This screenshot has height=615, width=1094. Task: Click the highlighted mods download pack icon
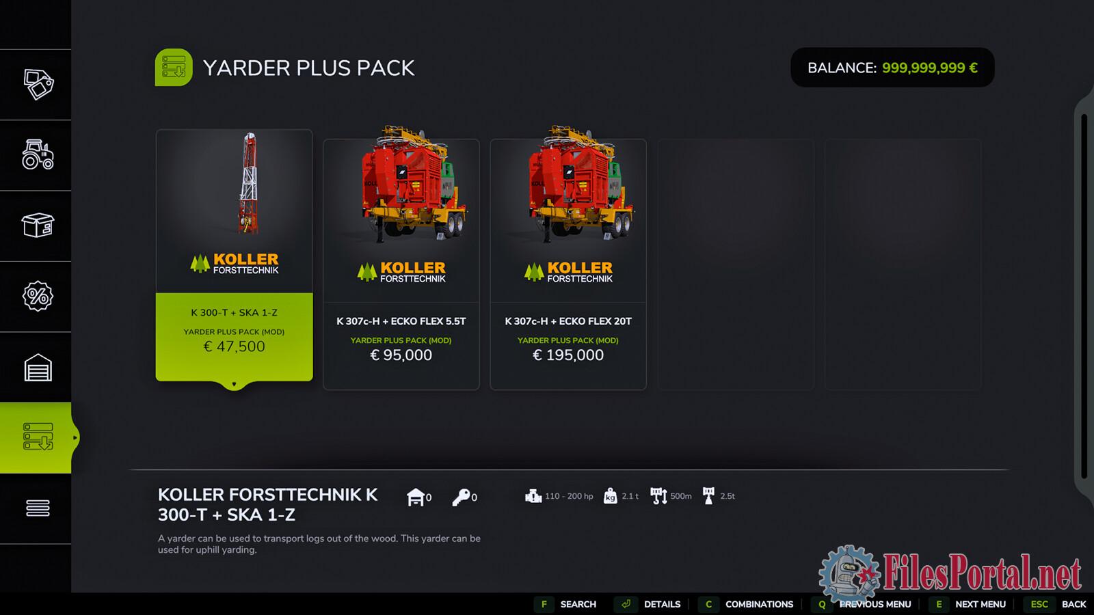tap(38, 437)
